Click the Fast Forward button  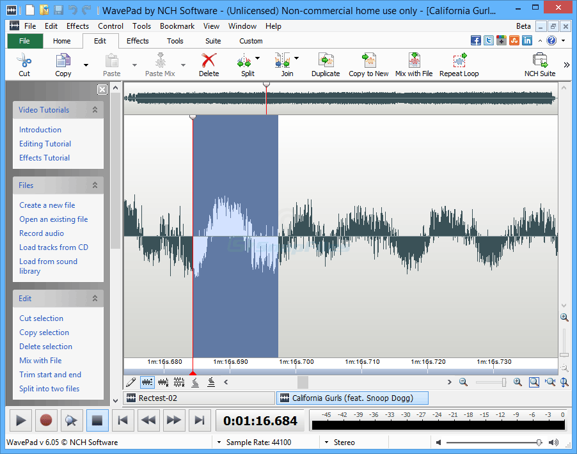[174, 420]
